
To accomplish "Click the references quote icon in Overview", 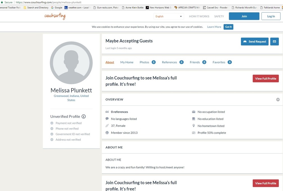I will click(107, 112).
